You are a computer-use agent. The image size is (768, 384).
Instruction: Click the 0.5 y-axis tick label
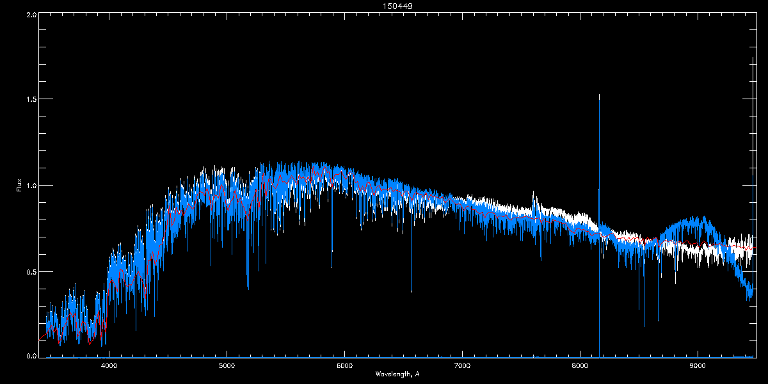click(x=30, y=271)
